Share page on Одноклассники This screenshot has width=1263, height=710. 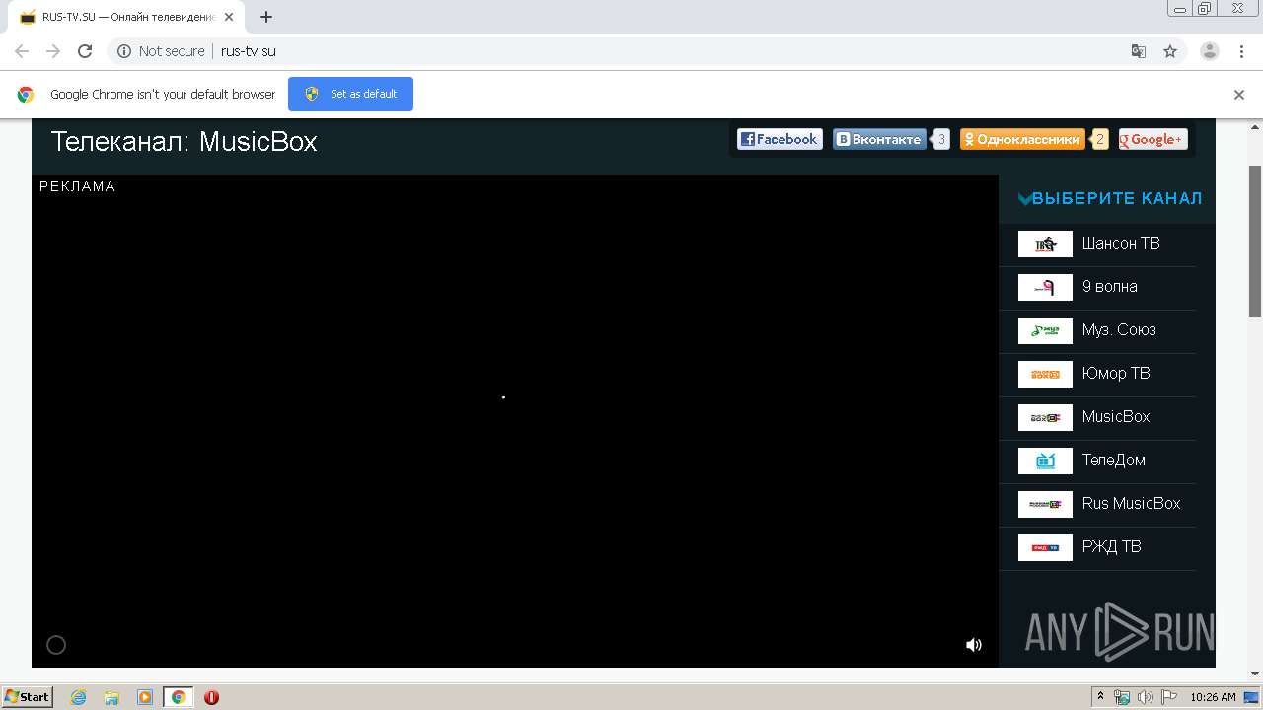1022,139
